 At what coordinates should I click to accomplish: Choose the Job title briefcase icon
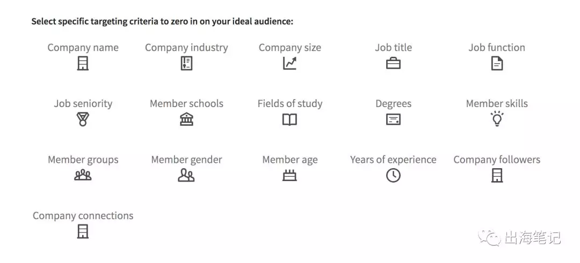tap(393, 63)
